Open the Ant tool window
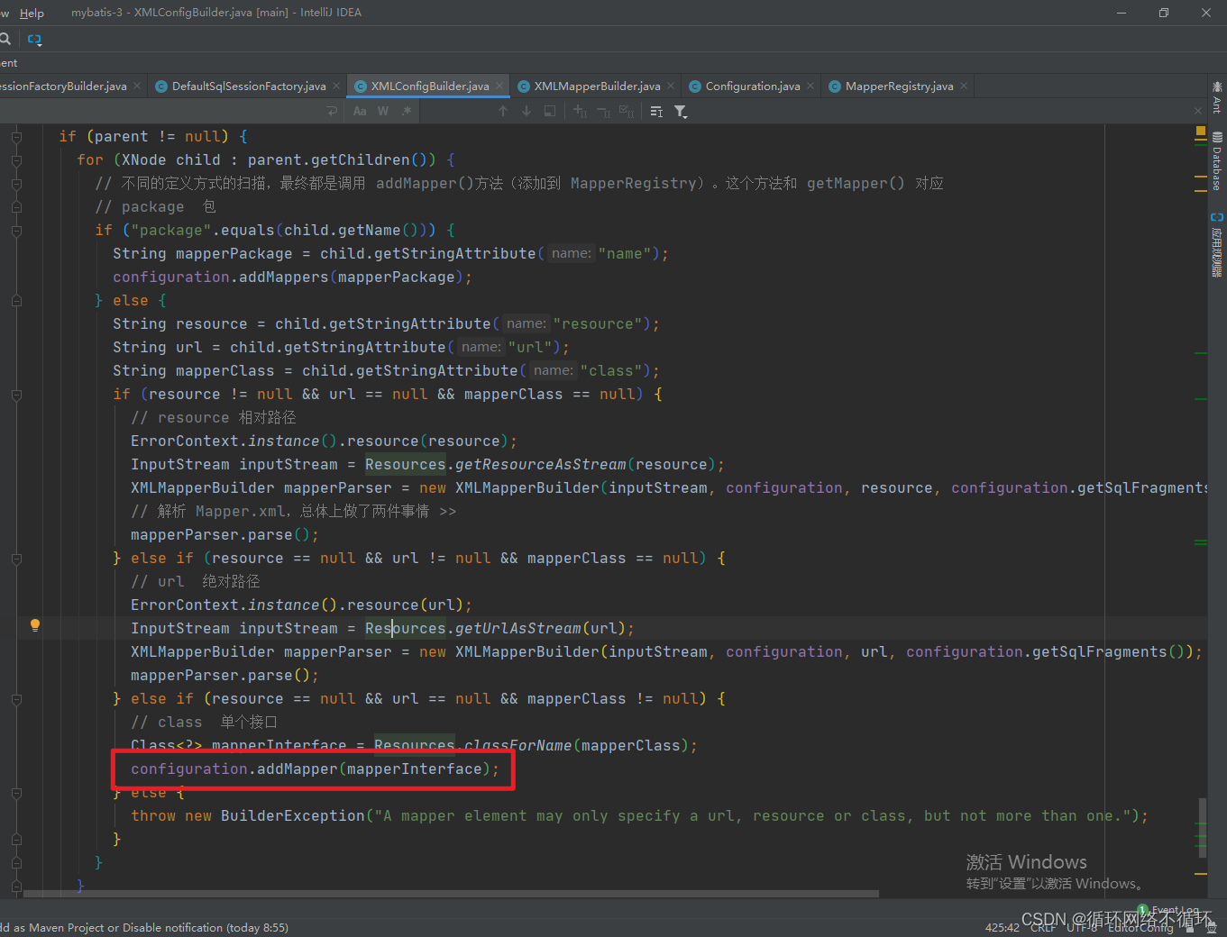Viewport: 1227px width, 937px height. [x=1217, y=97]
